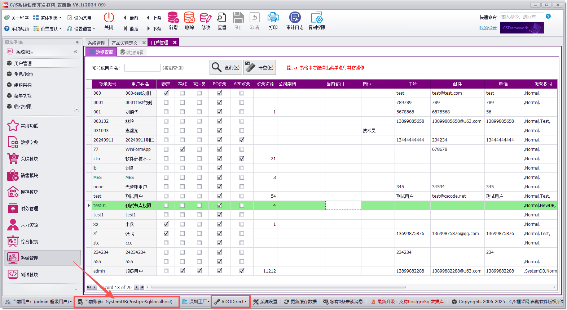Click the 清空(E) clear button
This screenshot has height=310, width=567.
point(260,67)
